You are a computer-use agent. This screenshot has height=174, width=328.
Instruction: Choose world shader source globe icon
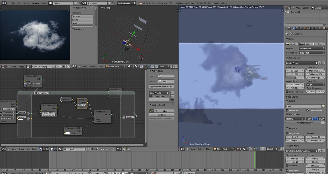coord(55,149)
